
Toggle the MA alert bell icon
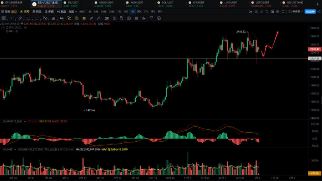[x=7, y=31]
